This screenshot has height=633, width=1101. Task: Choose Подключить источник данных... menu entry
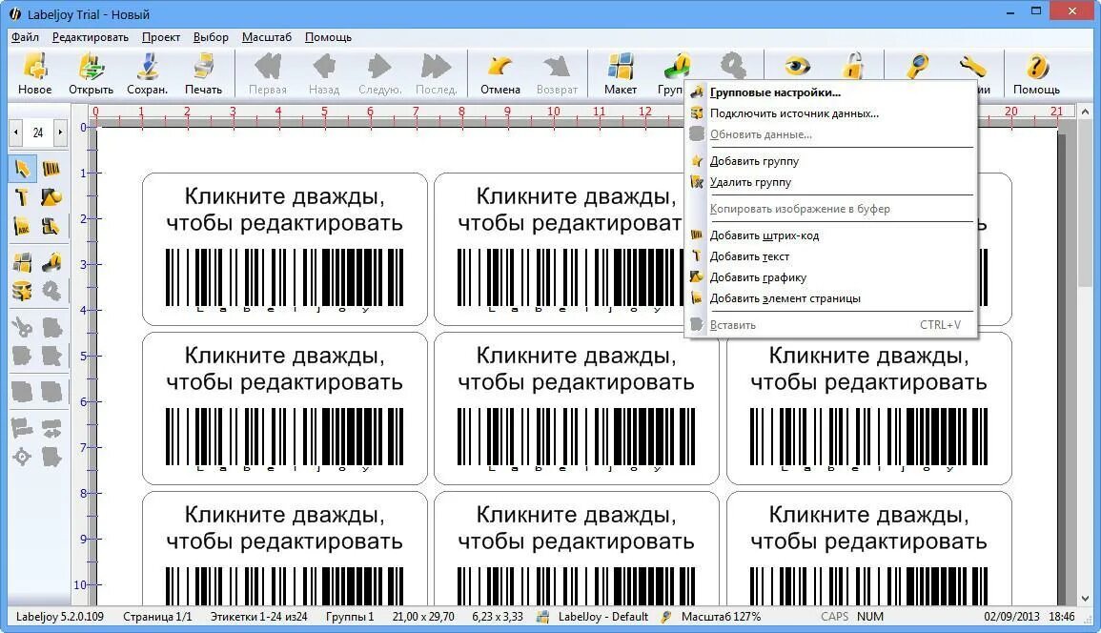(831, 113)
